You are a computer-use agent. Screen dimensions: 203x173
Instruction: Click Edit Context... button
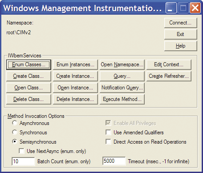coord(169,64)
